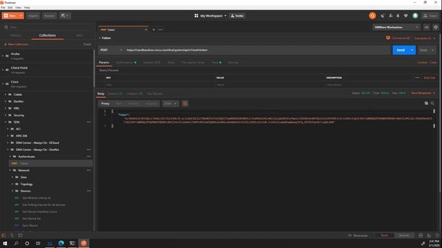Select the POST Token request in sidebar
The width and height of the screenshot is (442, 248).
(x=50, y=163)
